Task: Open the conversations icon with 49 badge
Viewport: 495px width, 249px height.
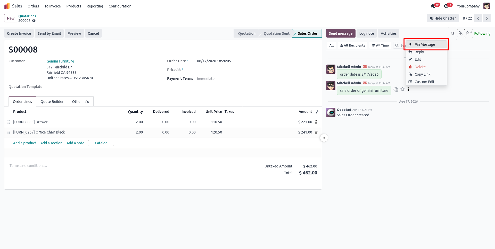Action: (x=434, y=6)
